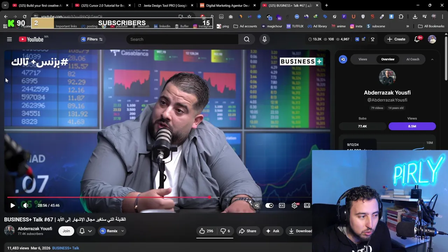Open a new browser tab with plus
The image size is (448, 252).
pyautogui.click(x=326, y=6)
